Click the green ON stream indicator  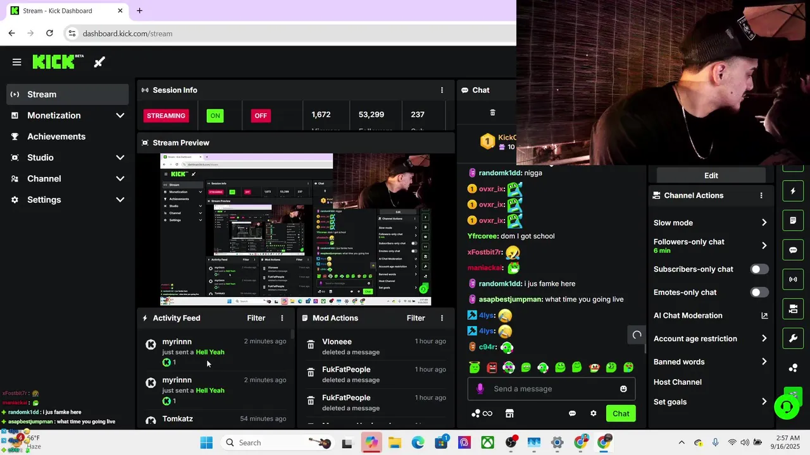point(215,116)
